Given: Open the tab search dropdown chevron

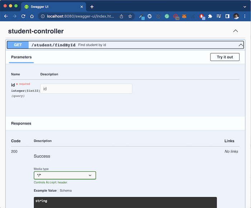Looking at the screenshot, I should coord(245,7).
